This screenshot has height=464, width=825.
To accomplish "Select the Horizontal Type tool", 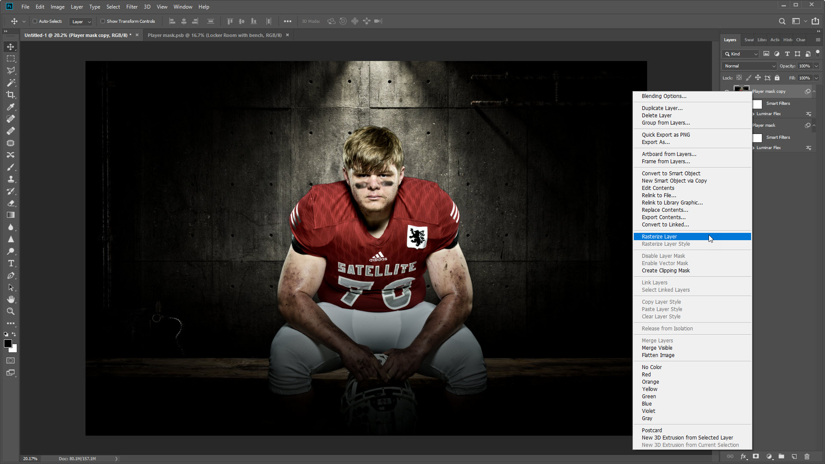I will point(11,263).
